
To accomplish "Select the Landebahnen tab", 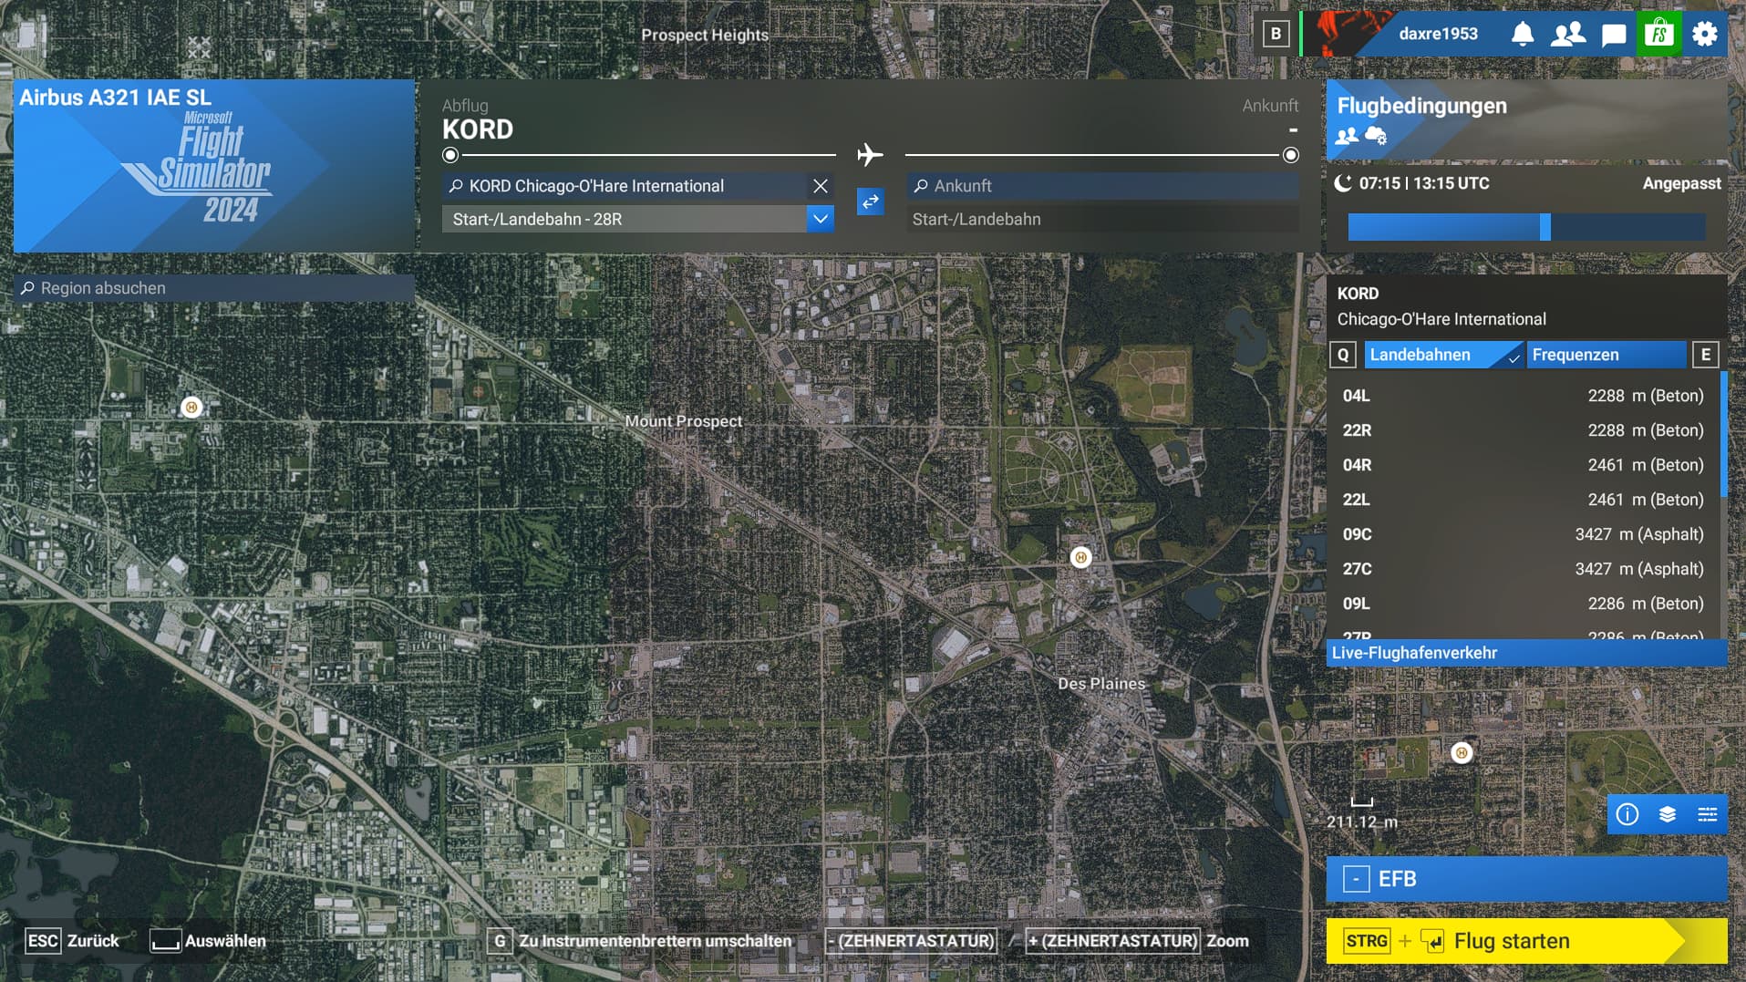I will pyautogui.click(x=1442, y=355).
